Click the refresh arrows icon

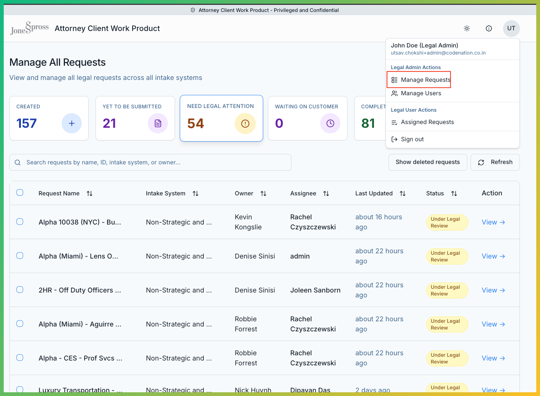pyautogui.click(x=481, y=162)
